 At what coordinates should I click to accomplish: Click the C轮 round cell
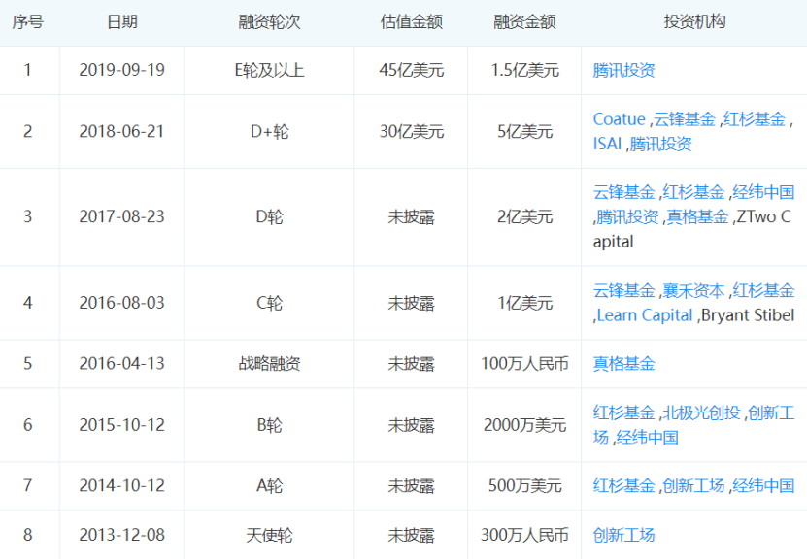coord(269,303)
